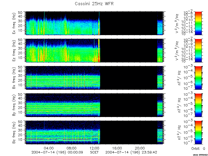Click the Ez spectrogram panel
Screen dimensions: 208x156
[94, 50]
